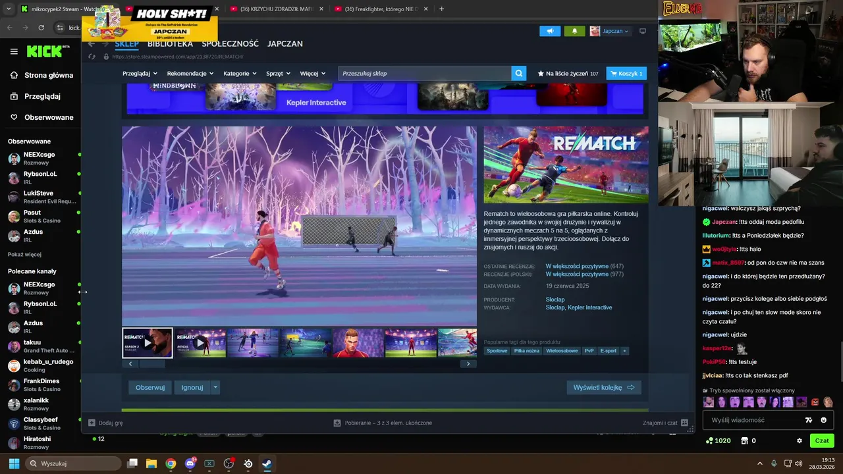The image size is (843, 474).
Task: Click Steam green notifications bell
Action: point(574,31)
